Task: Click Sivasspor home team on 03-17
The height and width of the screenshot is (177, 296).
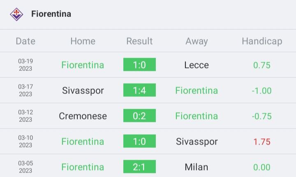Action: 83,91
